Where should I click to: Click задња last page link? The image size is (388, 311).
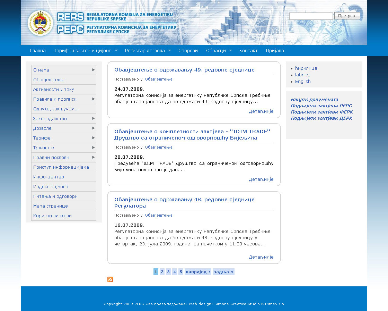point(223,272)
